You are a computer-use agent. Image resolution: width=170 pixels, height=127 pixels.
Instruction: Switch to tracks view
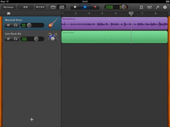point(62,7)
